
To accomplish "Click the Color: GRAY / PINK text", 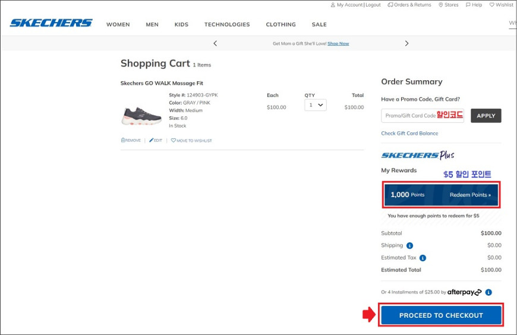I will (x=190, y=103).
